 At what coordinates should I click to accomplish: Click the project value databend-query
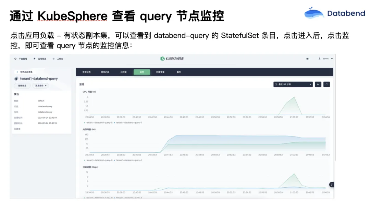pyautogui.click(x=45, y=106)
